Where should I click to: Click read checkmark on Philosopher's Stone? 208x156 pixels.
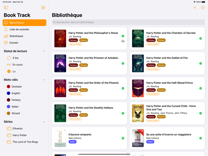click(x=123, y=36)
